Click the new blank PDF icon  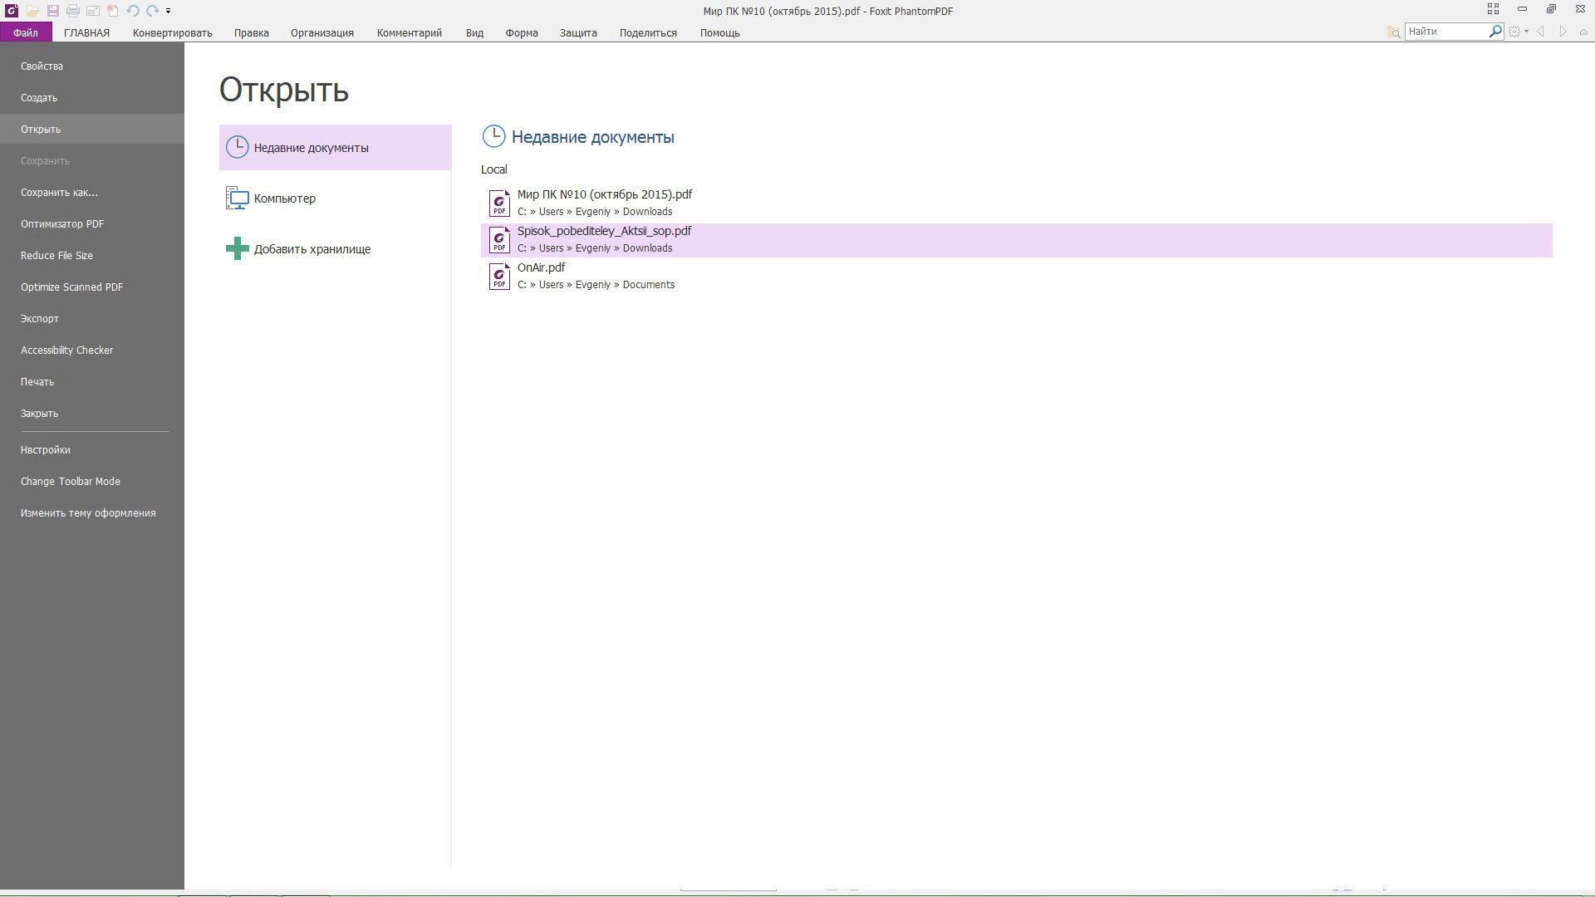coord(112,11)
